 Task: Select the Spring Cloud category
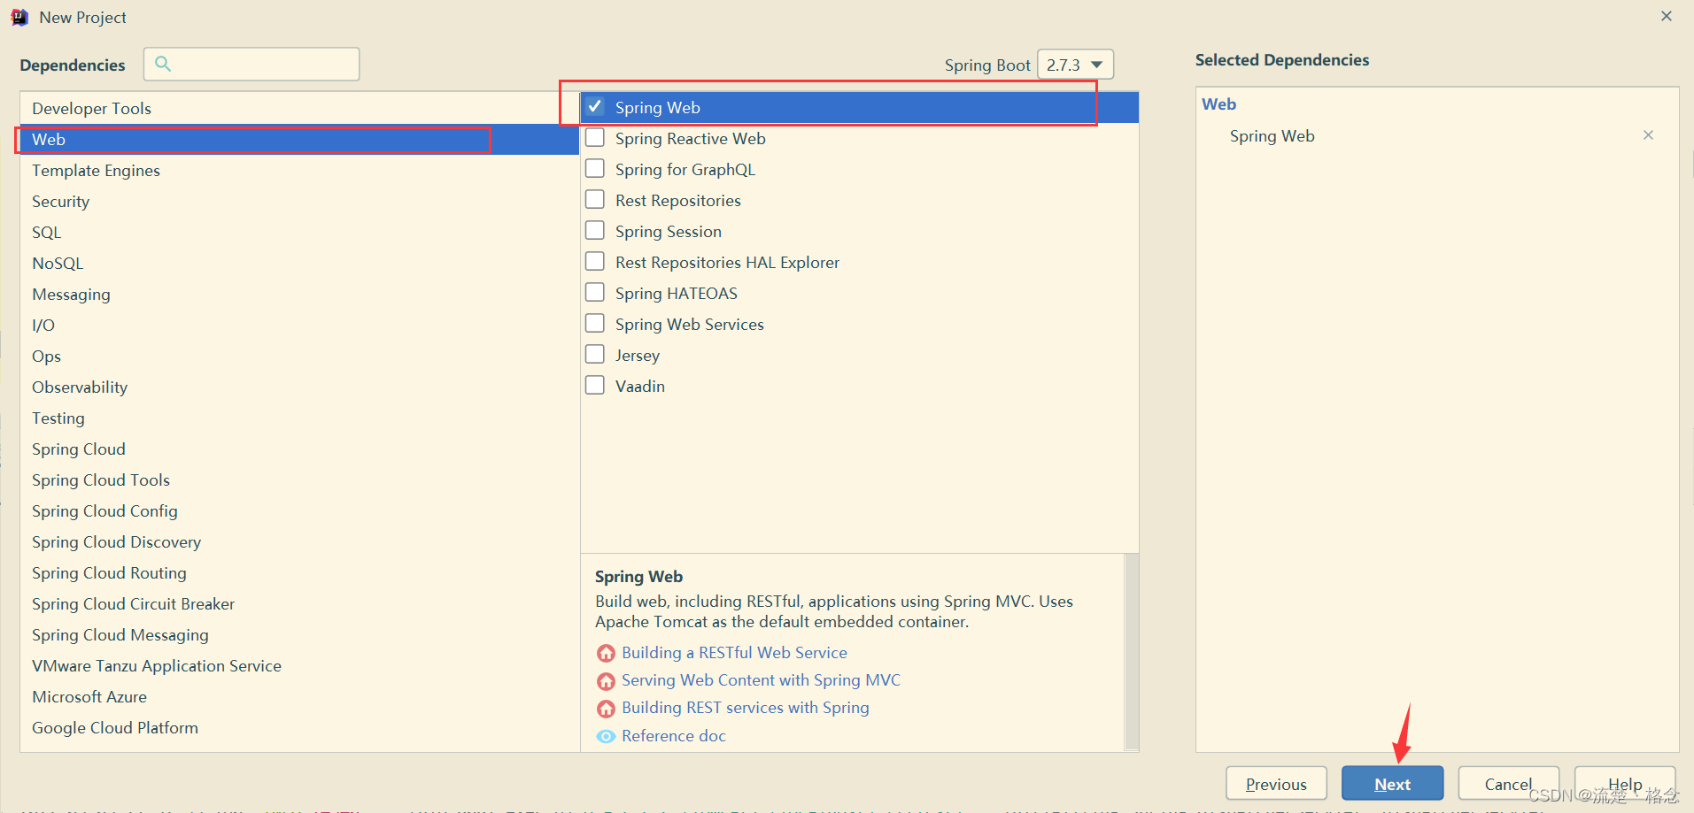[x=299, y=449]
